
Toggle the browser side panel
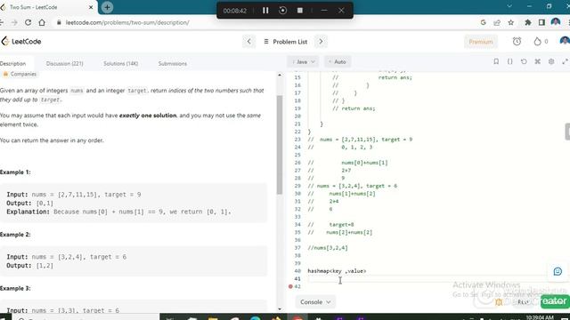pos(541,22)
